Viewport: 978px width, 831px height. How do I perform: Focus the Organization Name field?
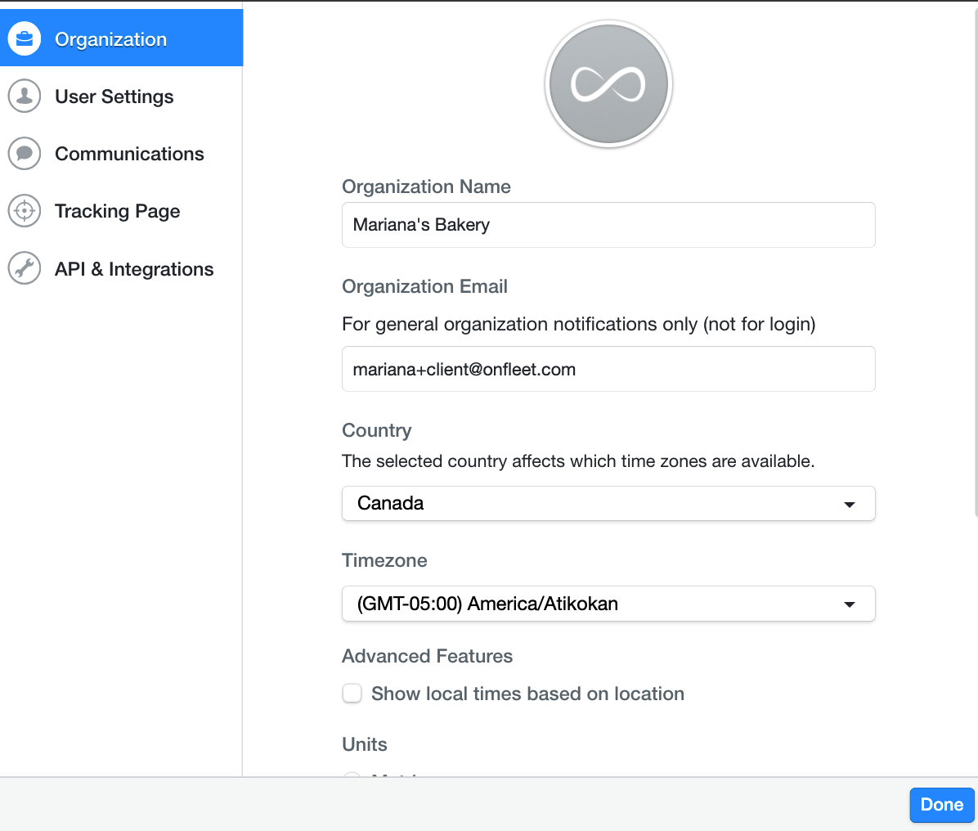click(608, 225)
